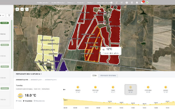Click the 12°C weather popup on the map

pyautogui.click(x=111, y=51)
